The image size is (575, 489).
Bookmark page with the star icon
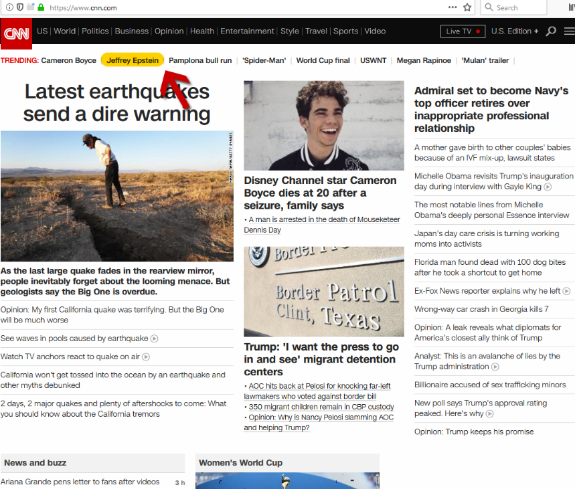pos(467,7)
